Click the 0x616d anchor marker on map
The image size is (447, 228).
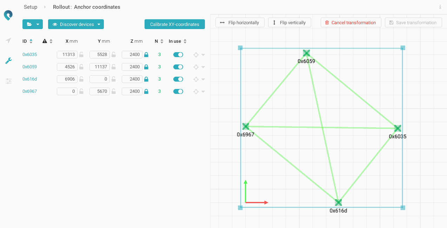[338, 202]
